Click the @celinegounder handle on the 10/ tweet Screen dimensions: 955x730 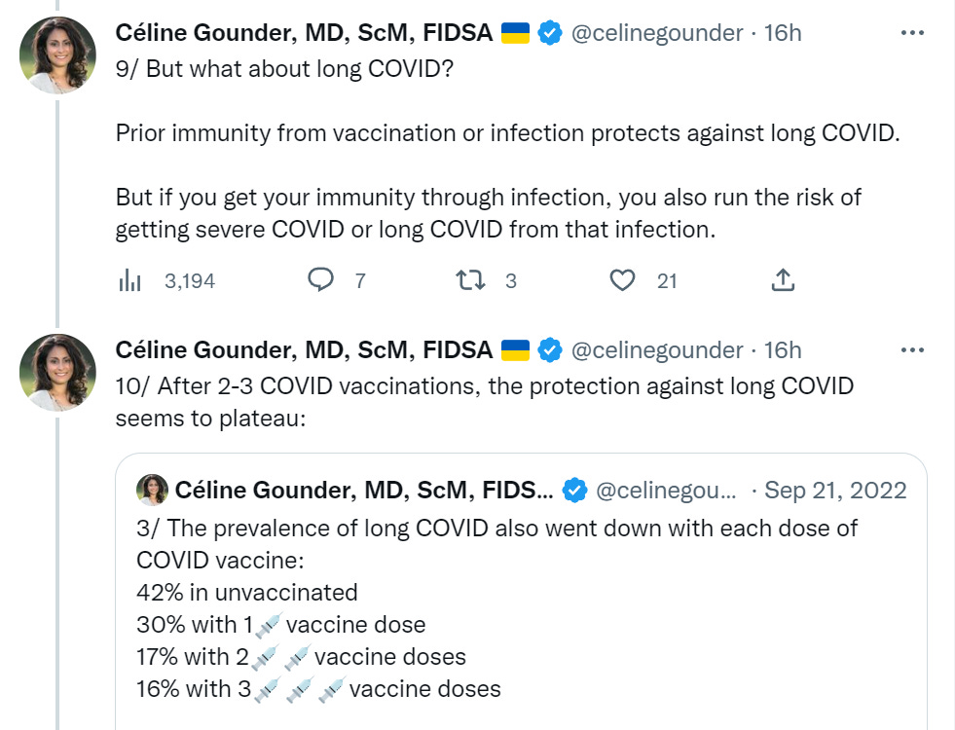coord(657,350)
